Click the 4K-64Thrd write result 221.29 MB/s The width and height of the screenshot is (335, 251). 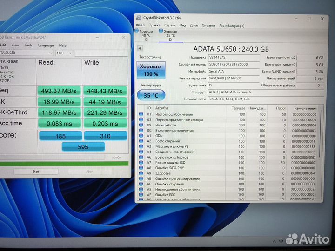(105, 112)
